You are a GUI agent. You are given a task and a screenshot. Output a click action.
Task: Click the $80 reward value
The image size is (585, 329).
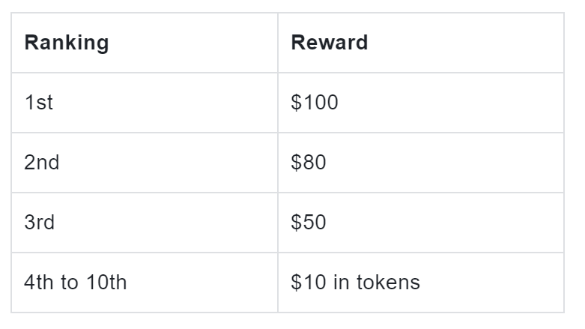coord(309,163)
